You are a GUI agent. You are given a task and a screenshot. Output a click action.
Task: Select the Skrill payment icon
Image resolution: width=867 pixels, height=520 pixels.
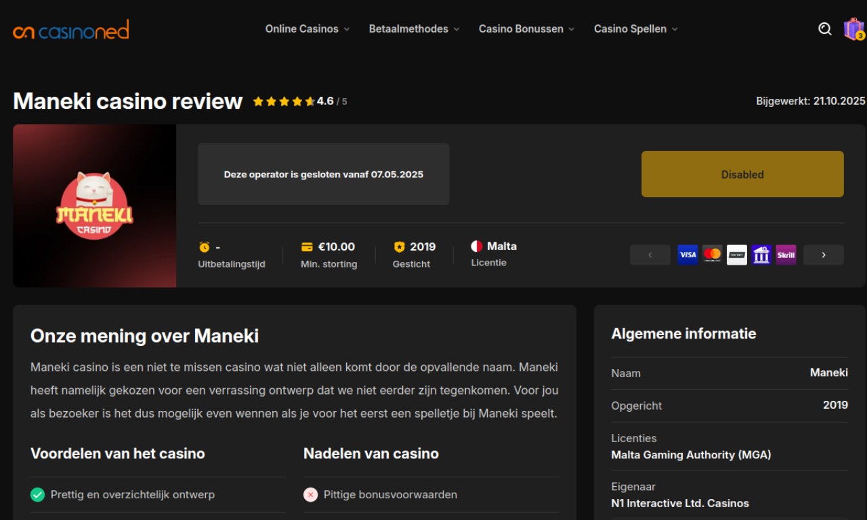click(x=786, y=255)
